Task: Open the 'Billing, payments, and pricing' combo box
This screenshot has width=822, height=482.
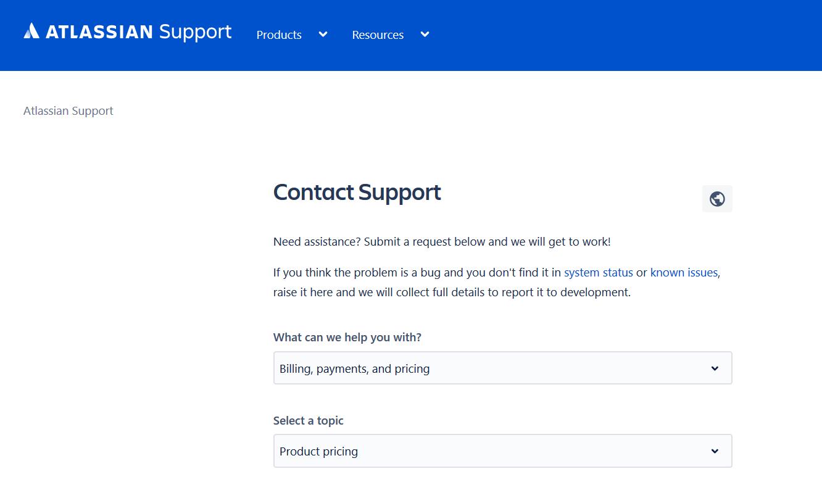Action: pos(502,367)
